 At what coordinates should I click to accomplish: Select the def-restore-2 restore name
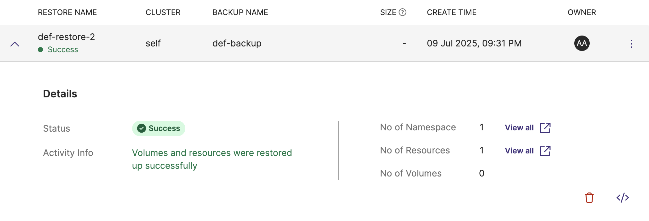pos(66,37)
